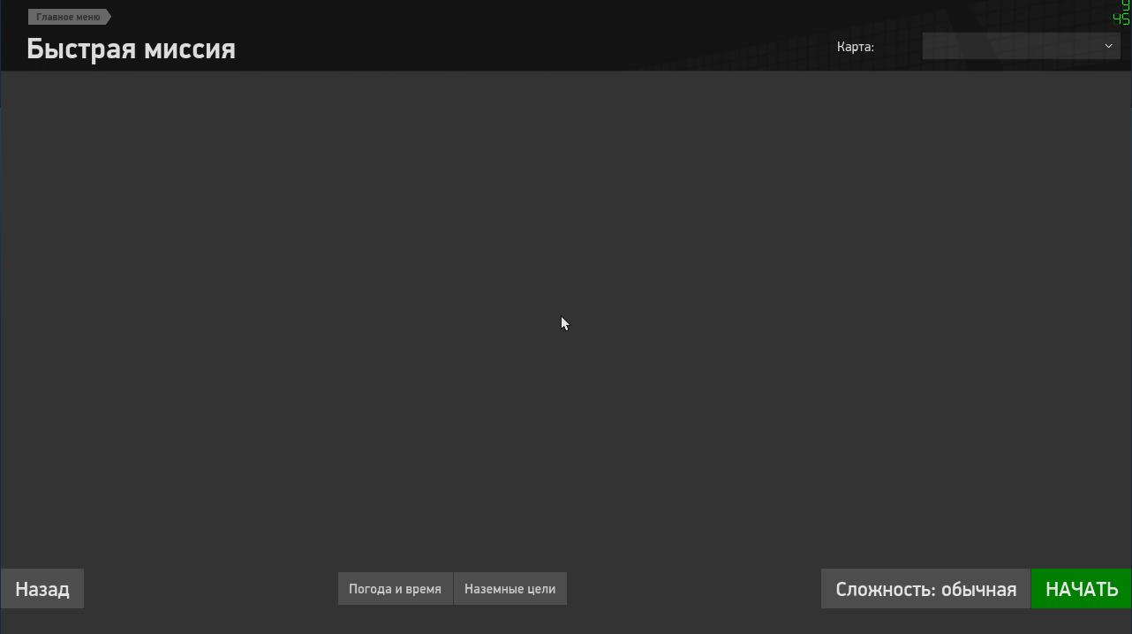The width and height of the screenshot is (1132, 634).
Task: Go to Главное меню breadcrumb
Action: pos(69,17)
